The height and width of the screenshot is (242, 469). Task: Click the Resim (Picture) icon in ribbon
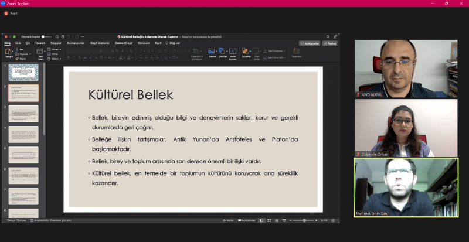211,52
